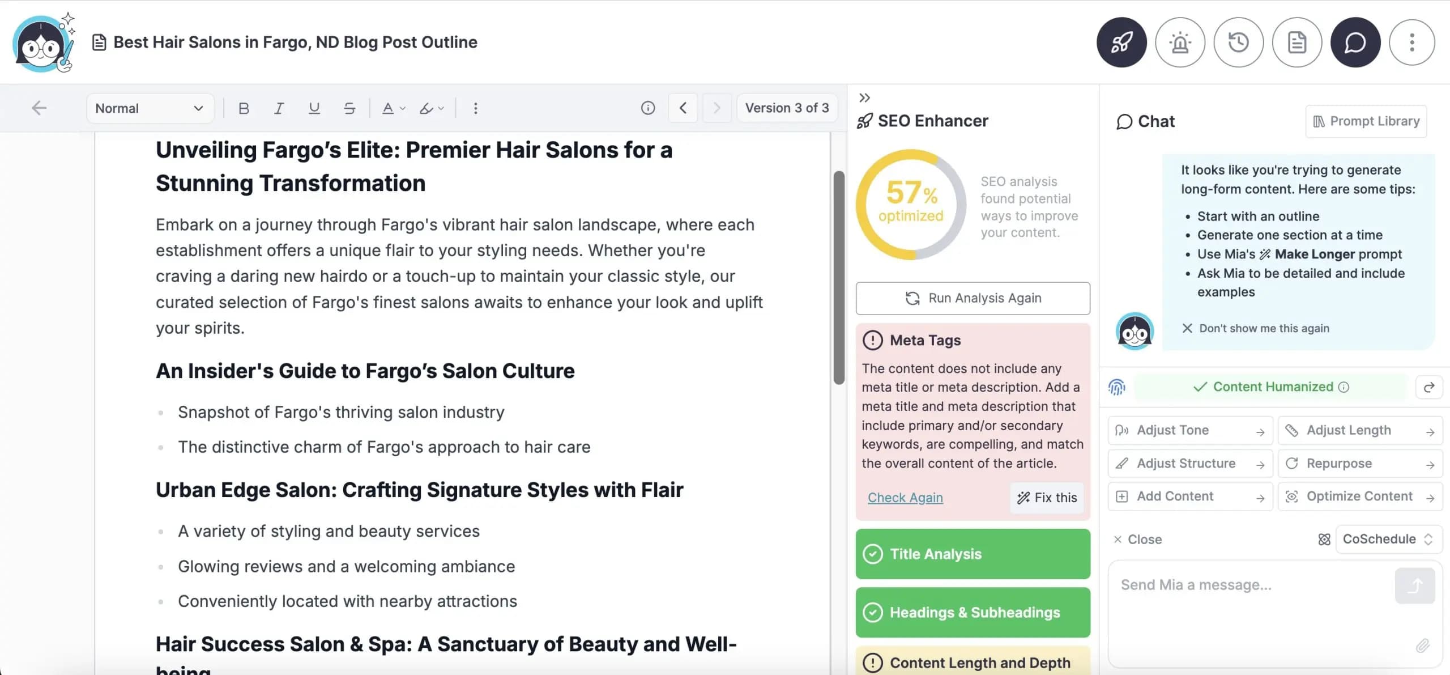This screenshot has height=675, width=1450.
Task: Toggle strikethrough formatting
Action: coord(349,108)
